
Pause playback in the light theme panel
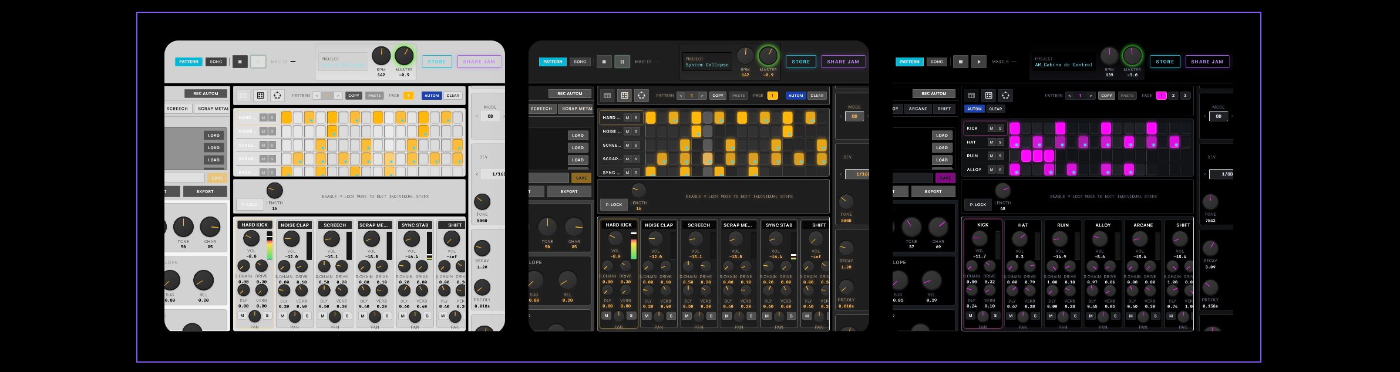click(258, 62)
